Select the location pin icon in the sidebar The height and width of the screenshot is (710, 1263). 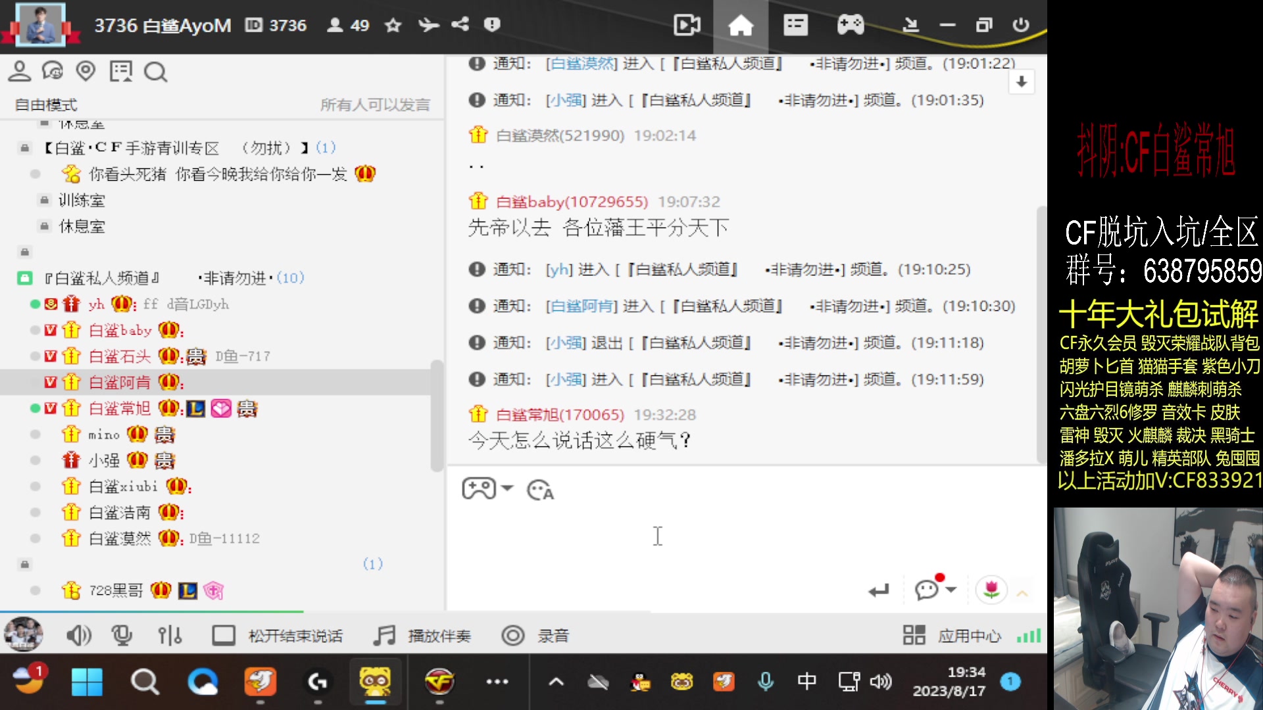85,71
